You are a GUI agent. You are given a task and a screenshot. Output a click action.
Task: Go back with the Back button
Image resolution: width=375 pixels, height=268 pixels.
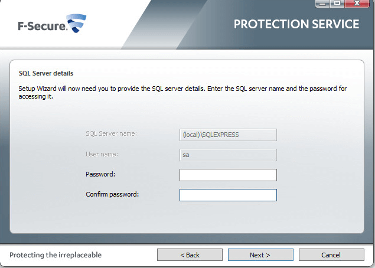point(190,255)
